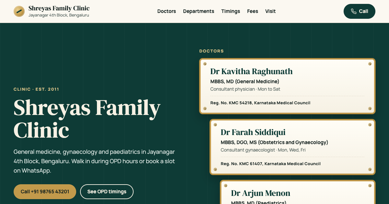Click the Shreyas Family Clinic header title
This screenshot has width=389, height=204.
pyautogui.click(x=59, y=8)
